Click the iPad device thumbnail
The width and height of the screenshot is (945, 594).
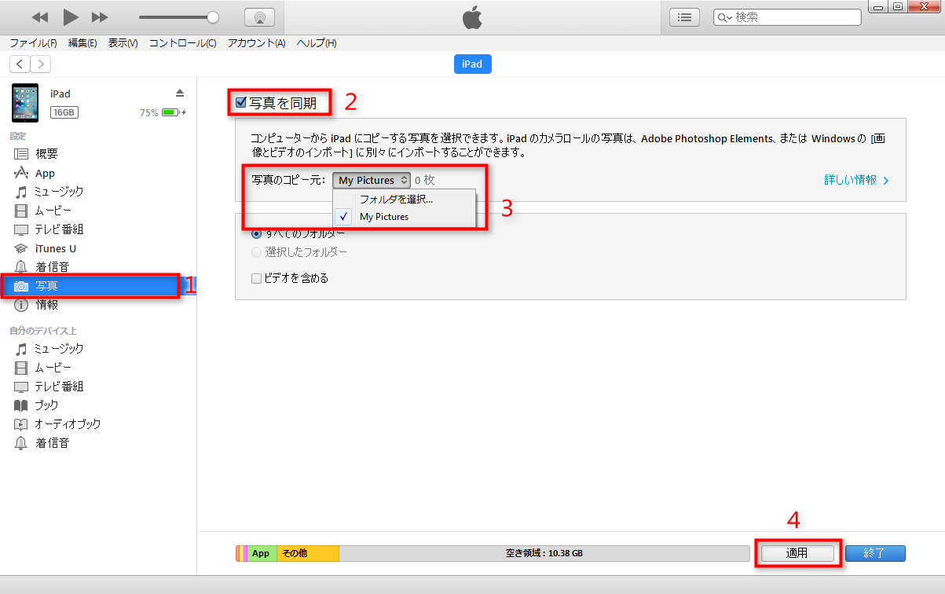tap(25, 102)
